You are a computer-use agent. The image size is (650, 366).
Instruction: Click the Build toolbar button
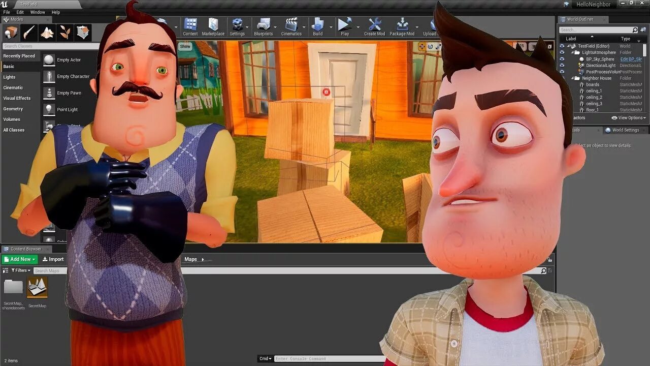(318, 27)
